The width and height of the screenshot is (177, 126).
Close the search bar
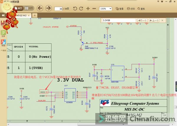(x=162, y=20)
